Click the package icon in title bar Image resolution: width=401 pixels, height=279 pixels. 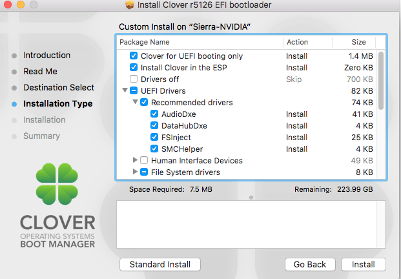(x=130, y=5)
